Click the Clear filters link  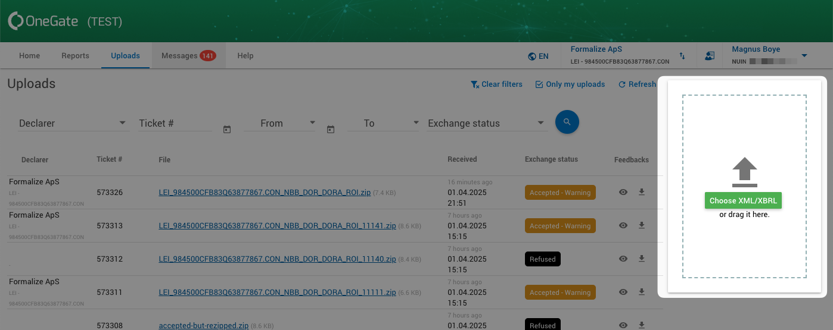[496, 84]
